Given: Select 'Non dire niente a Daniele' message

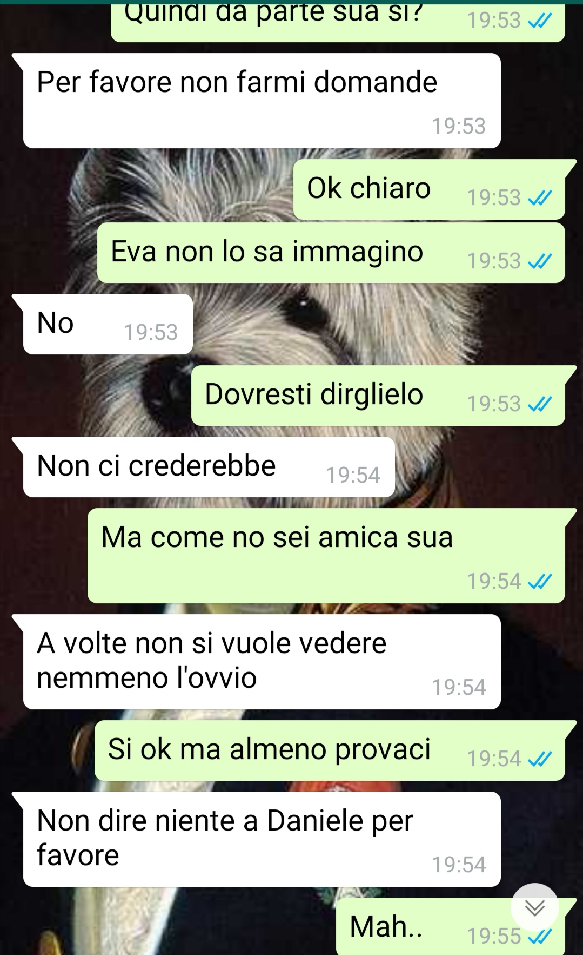Looking at the screenshot, I should coord(262,839).
